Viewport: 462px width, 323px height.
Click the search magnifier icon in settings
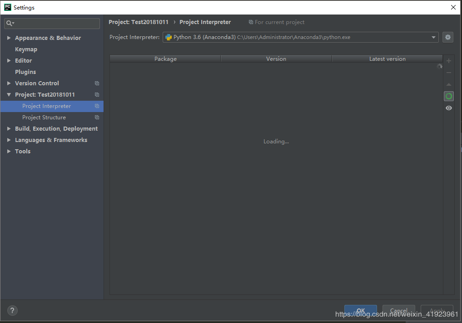tap(10, 23)
